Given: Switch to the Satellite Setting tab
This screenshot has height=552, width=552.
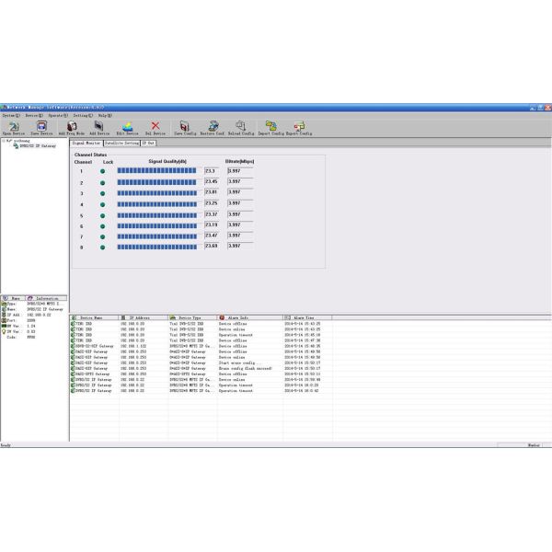Looking at the screenshot, I should tap(121, 144).
